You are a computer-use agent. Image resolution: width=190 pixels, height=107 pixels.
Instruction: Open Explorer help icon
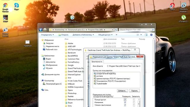(x=151, y=35)
